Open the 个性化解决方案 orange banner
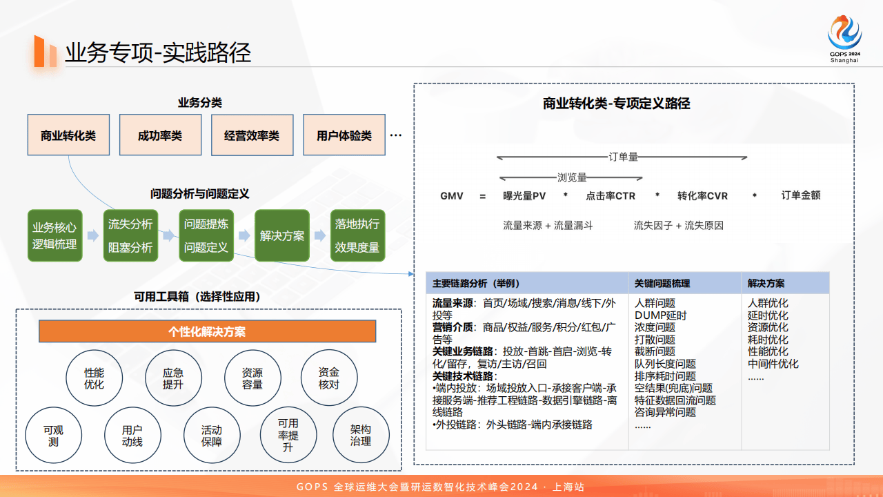 tap(207, 331)
